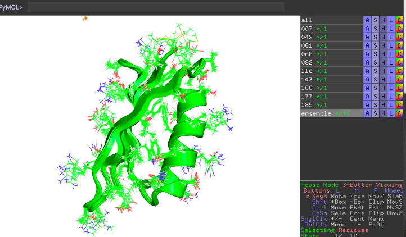The width and height of the screenshot is (406, 237).
Task: Open Color menu (C) for 068
Action: pos(399,54)
